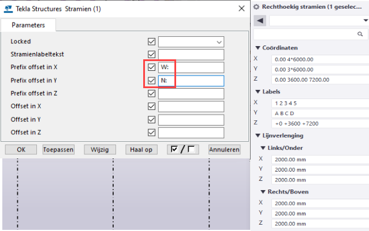369x231 pixels.
Task: Toggle the Prefix offset in Z checkbox
Action: (x=151, y=93)
